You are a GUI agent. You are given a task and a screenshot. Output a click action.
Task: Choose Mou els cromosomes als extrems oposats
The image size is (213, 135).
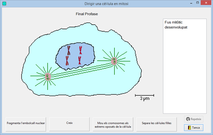[x=113, y=124]
